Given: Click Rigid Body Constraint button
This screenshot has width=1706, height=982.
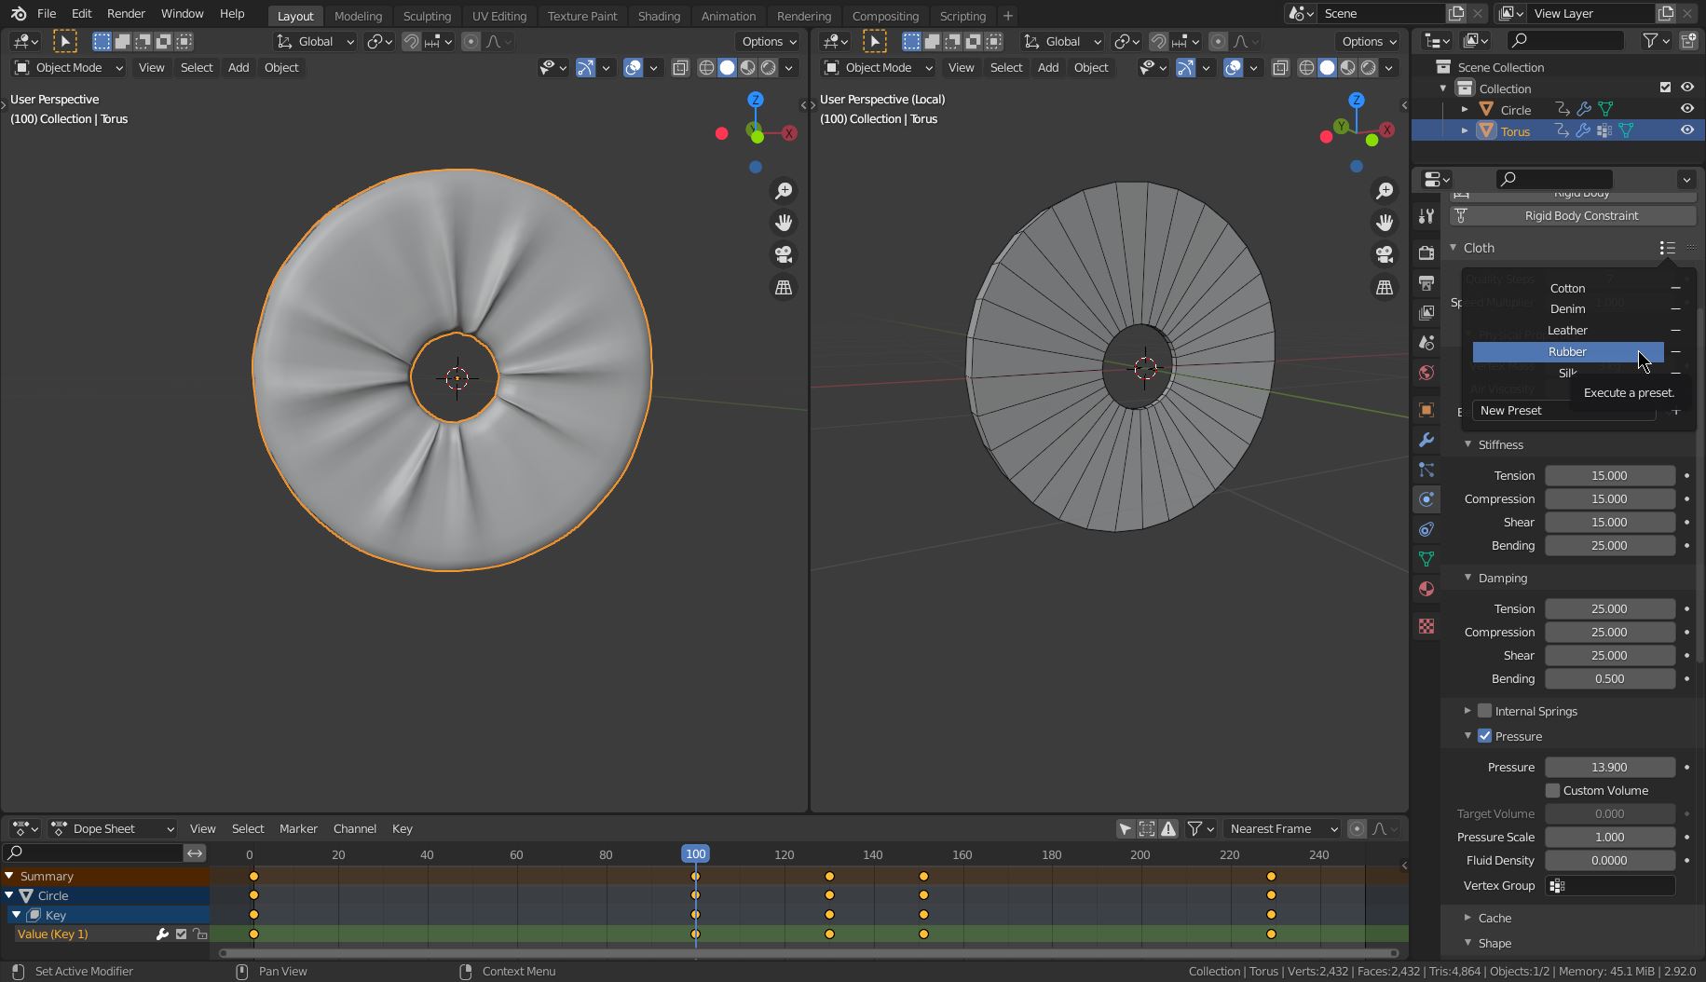Looking at the screenshot, I should point(1572,215).
